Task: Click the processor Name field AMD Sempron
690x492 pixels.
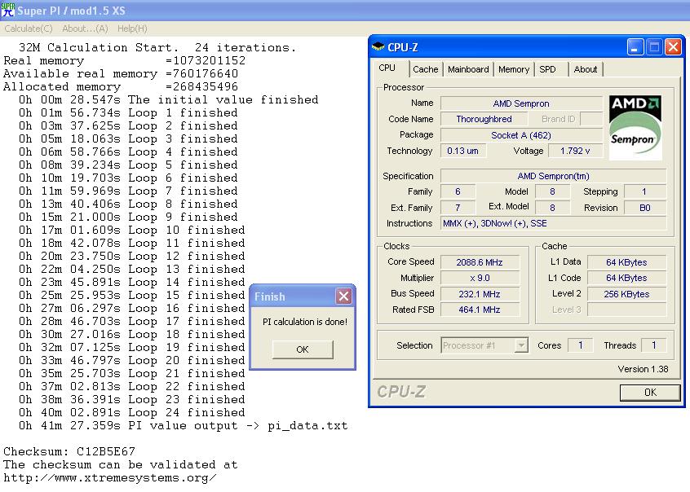Action: point(521,103)
